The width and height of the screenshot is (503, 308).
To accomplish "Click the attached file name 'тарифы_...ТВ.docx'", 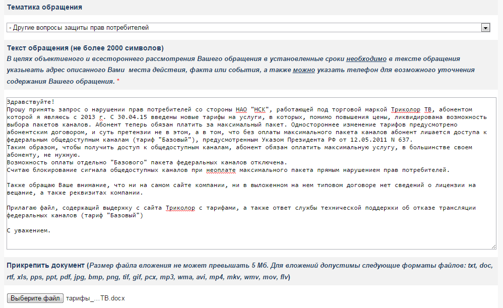I will point(95,298).
